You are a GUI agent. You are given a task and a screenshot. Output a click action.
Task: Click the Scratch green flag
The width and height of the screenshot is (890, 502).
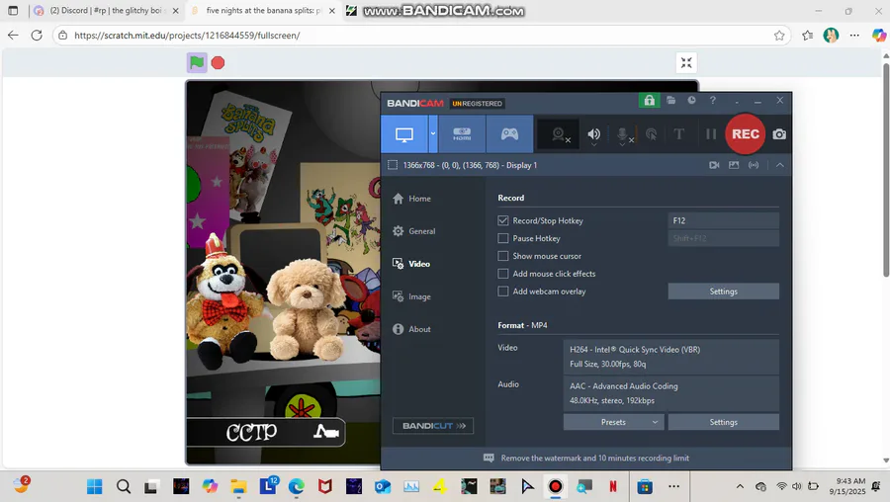(x=197, y=62)
